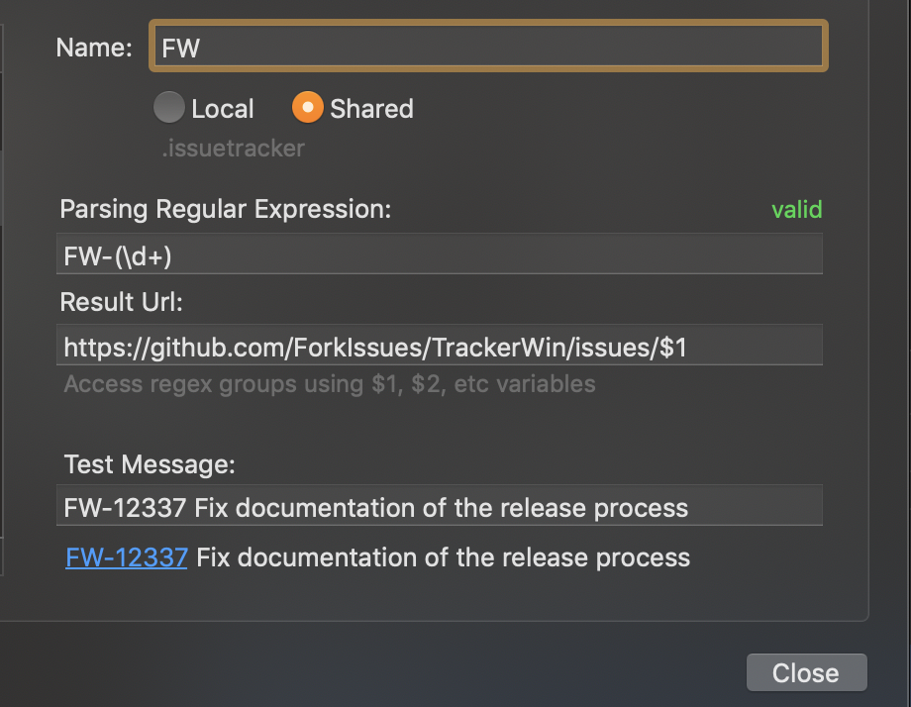The image size is (911, 707).
Task: Click the .issuetracker file name text
Action: 233,149
